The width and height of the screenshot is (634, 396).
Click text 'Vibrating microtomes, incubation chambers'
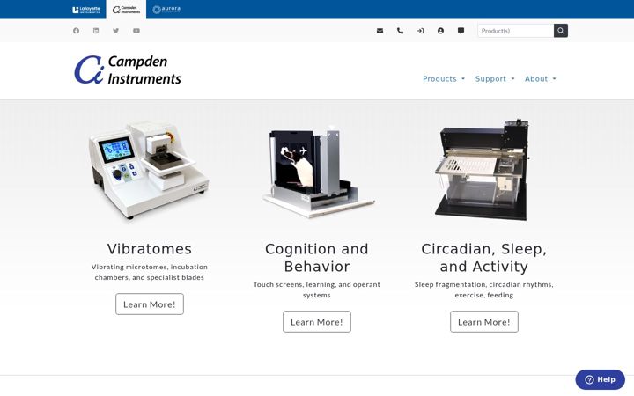tap(149, 272)
